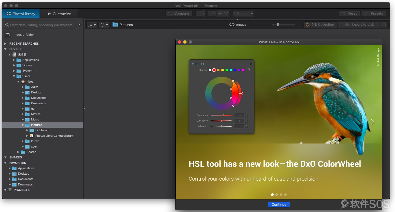Click the Photos Library.photoslibrary icon

pos(32,136)
